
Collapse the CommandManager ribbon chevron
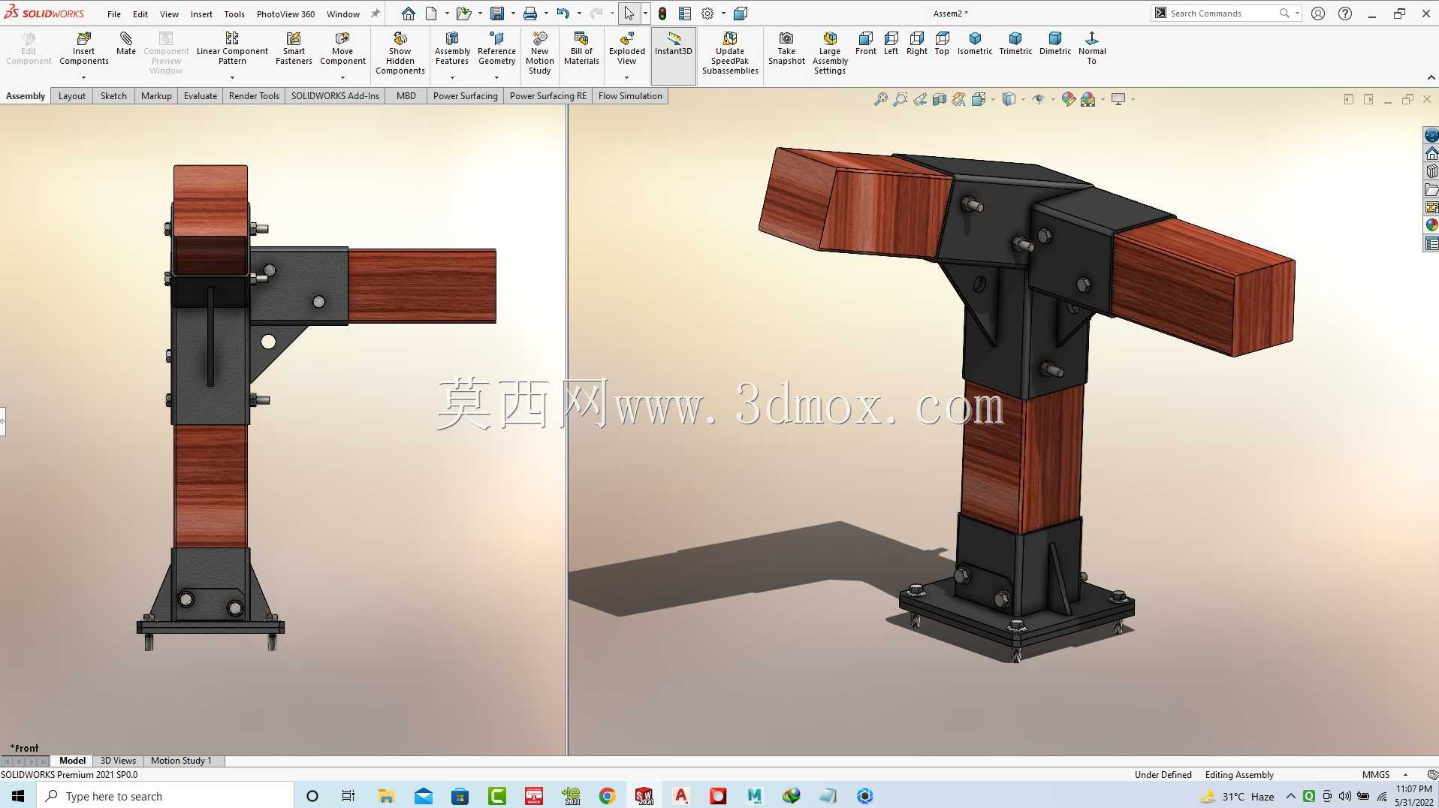point(1431,77)
